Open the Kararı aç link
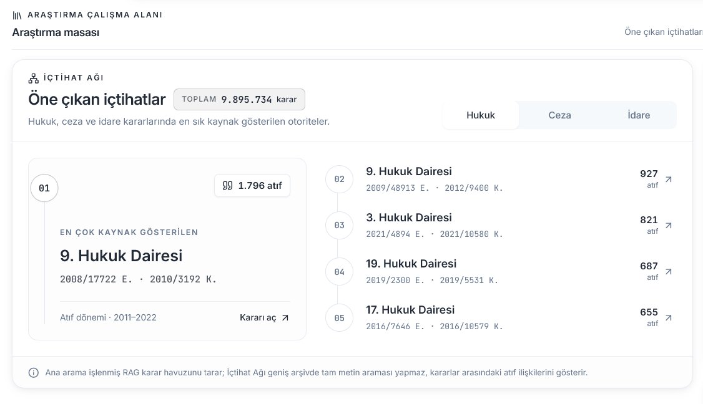This screenshot has width=703, height=404. pos(264,317)
